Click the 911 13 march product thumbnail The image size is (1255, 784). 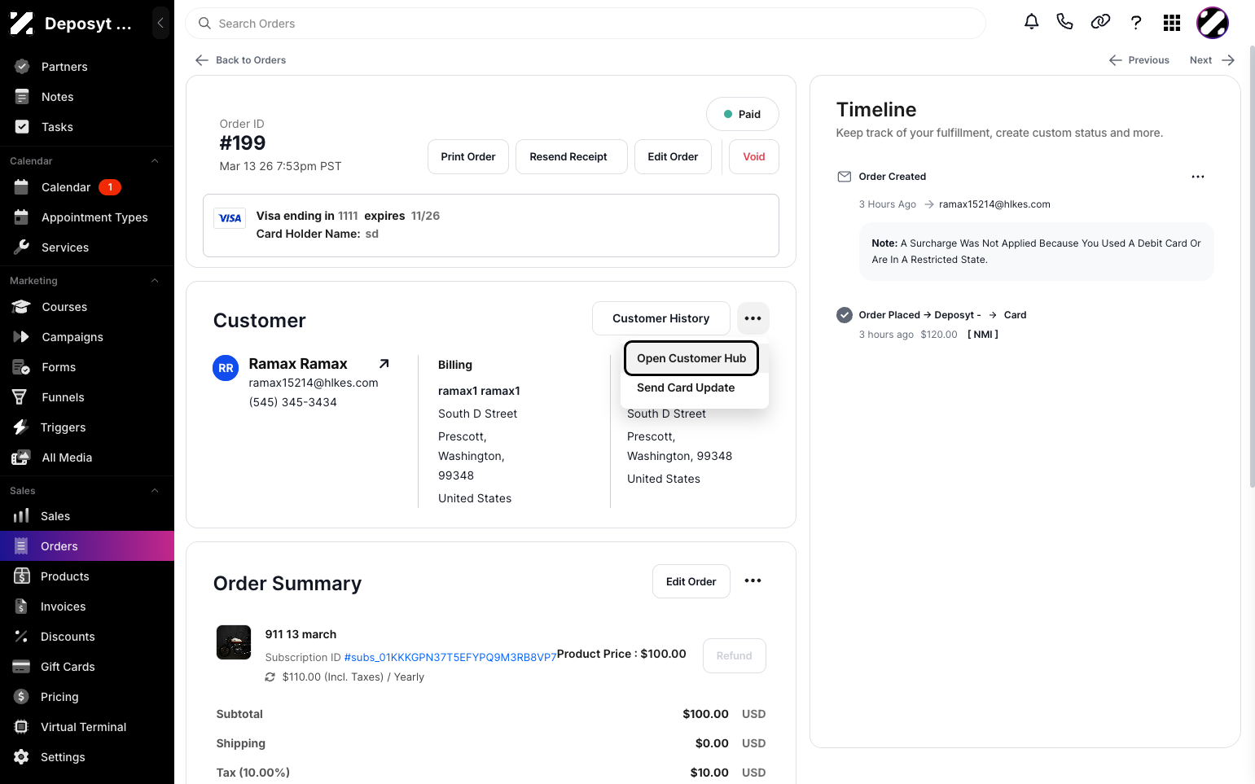point(234,642)
